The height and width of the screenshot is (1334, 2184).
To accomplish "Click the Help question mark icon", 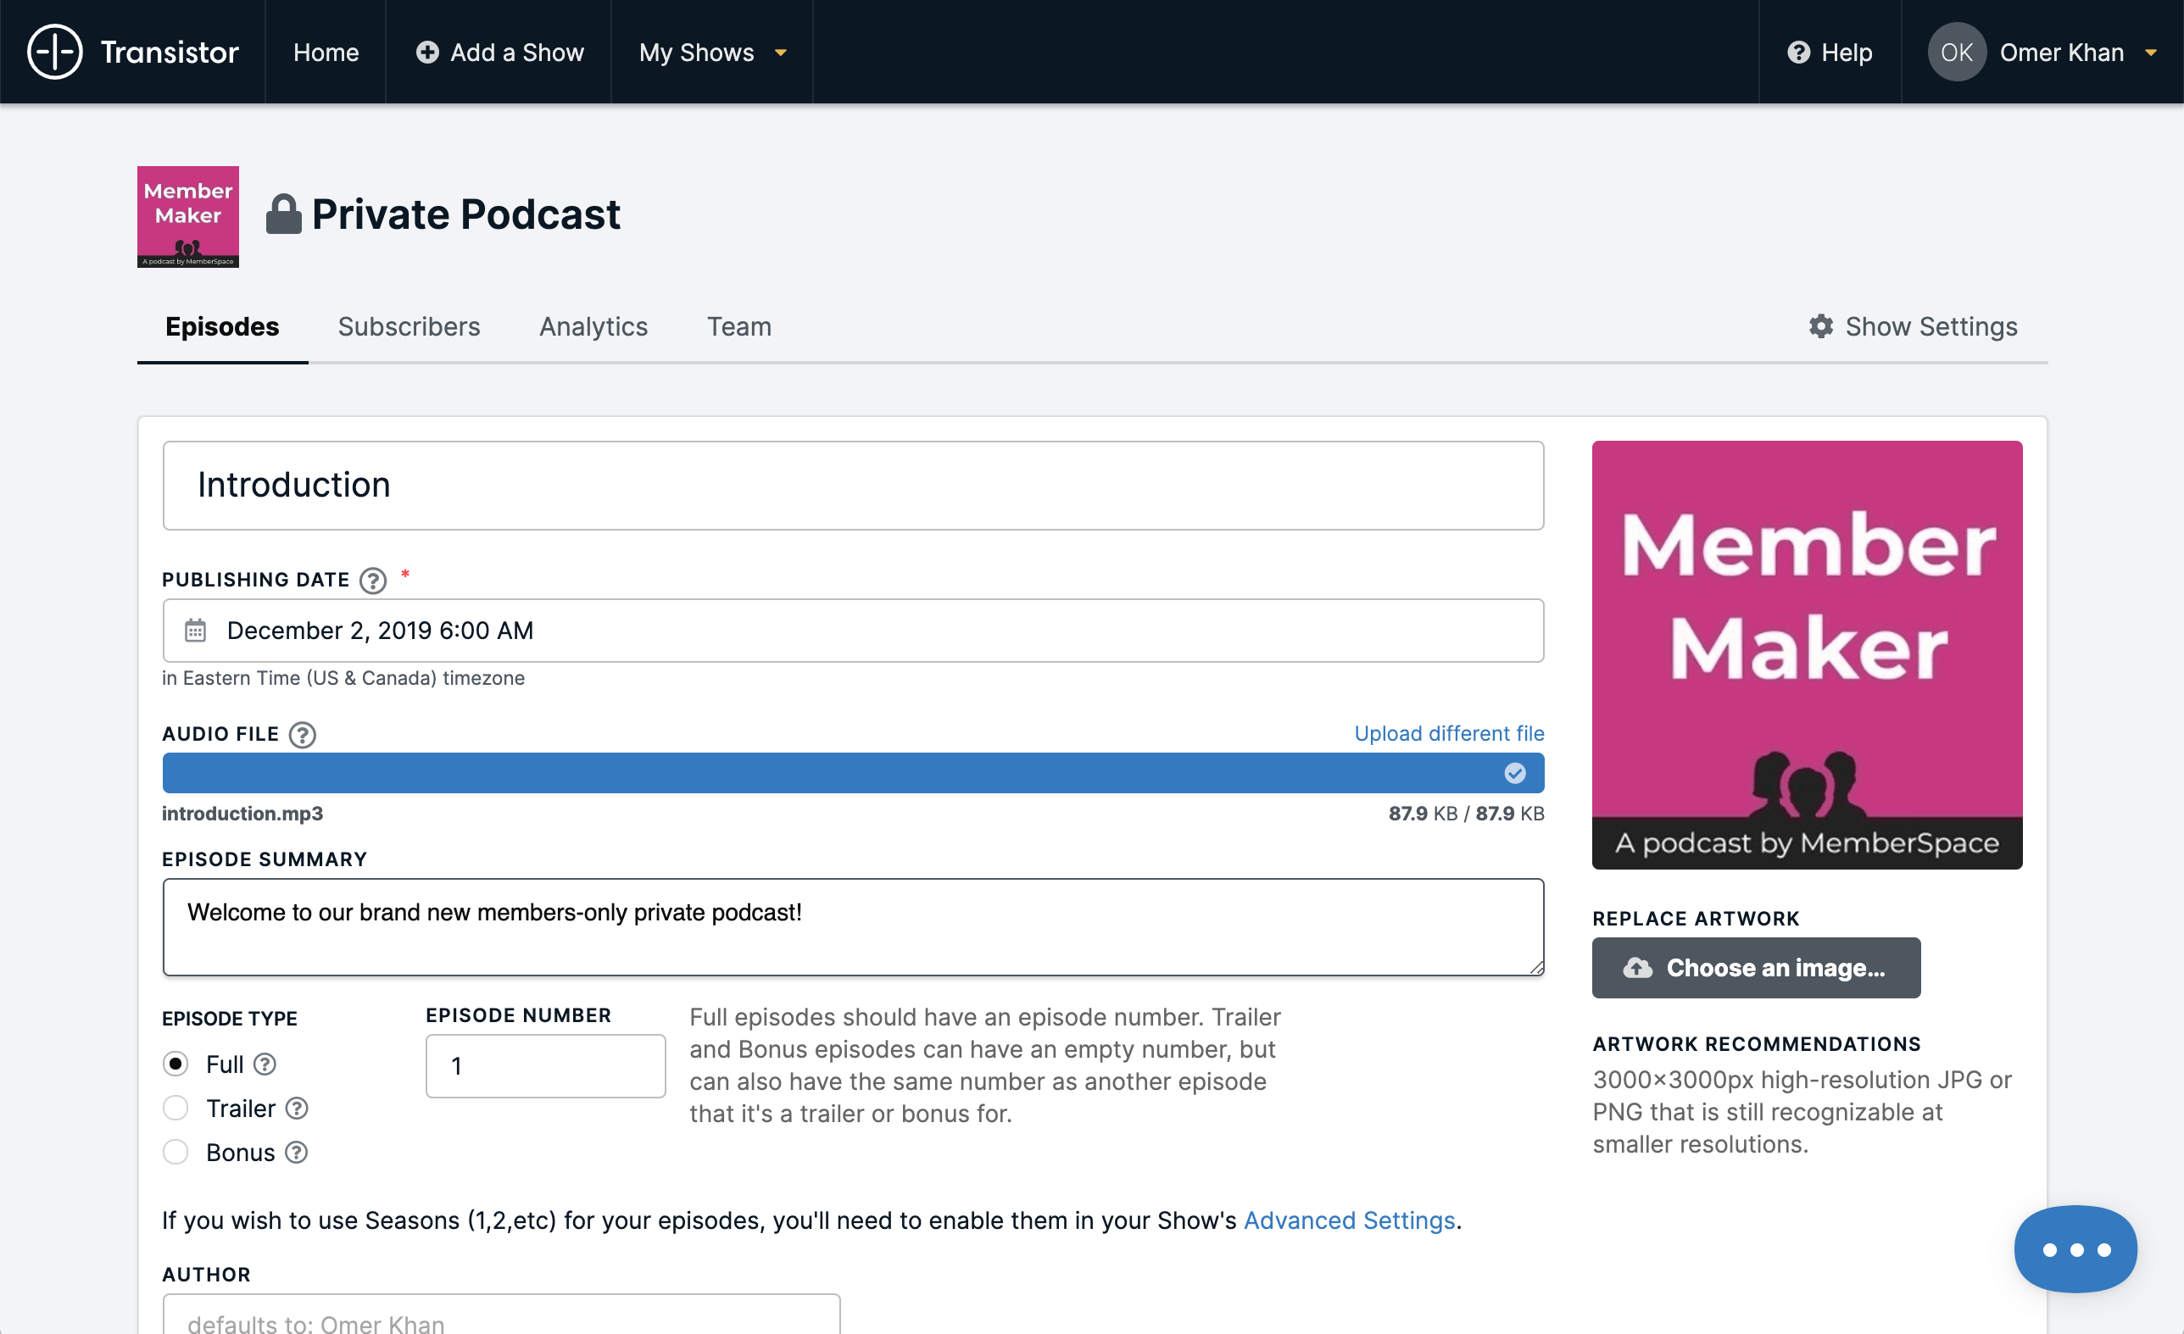I will [x=1797, y=53].
